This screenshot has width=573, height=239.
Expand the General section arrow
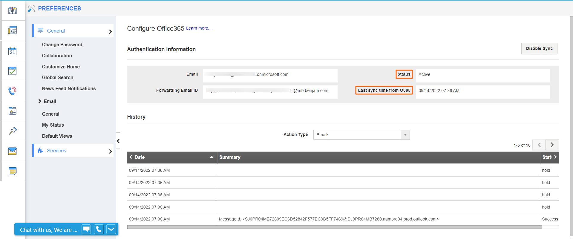coord(110,31)
